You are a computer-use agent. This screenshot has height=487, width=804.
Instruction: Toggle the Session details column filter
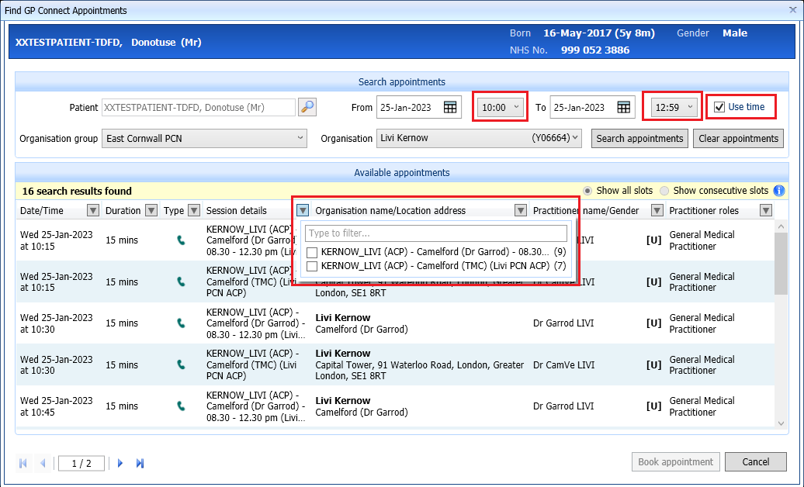pos(303,210)
